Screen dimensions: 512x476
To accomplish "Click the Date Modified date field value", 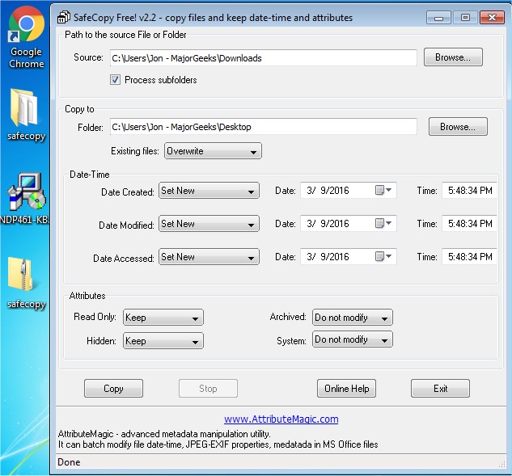I will 328,224.
